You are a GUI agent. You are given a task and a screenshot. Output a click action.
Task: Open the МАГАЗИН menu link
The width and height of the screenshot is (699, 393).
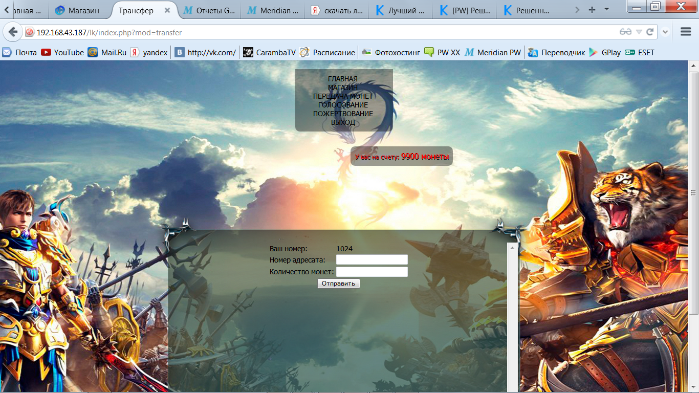tap(343, 88)
